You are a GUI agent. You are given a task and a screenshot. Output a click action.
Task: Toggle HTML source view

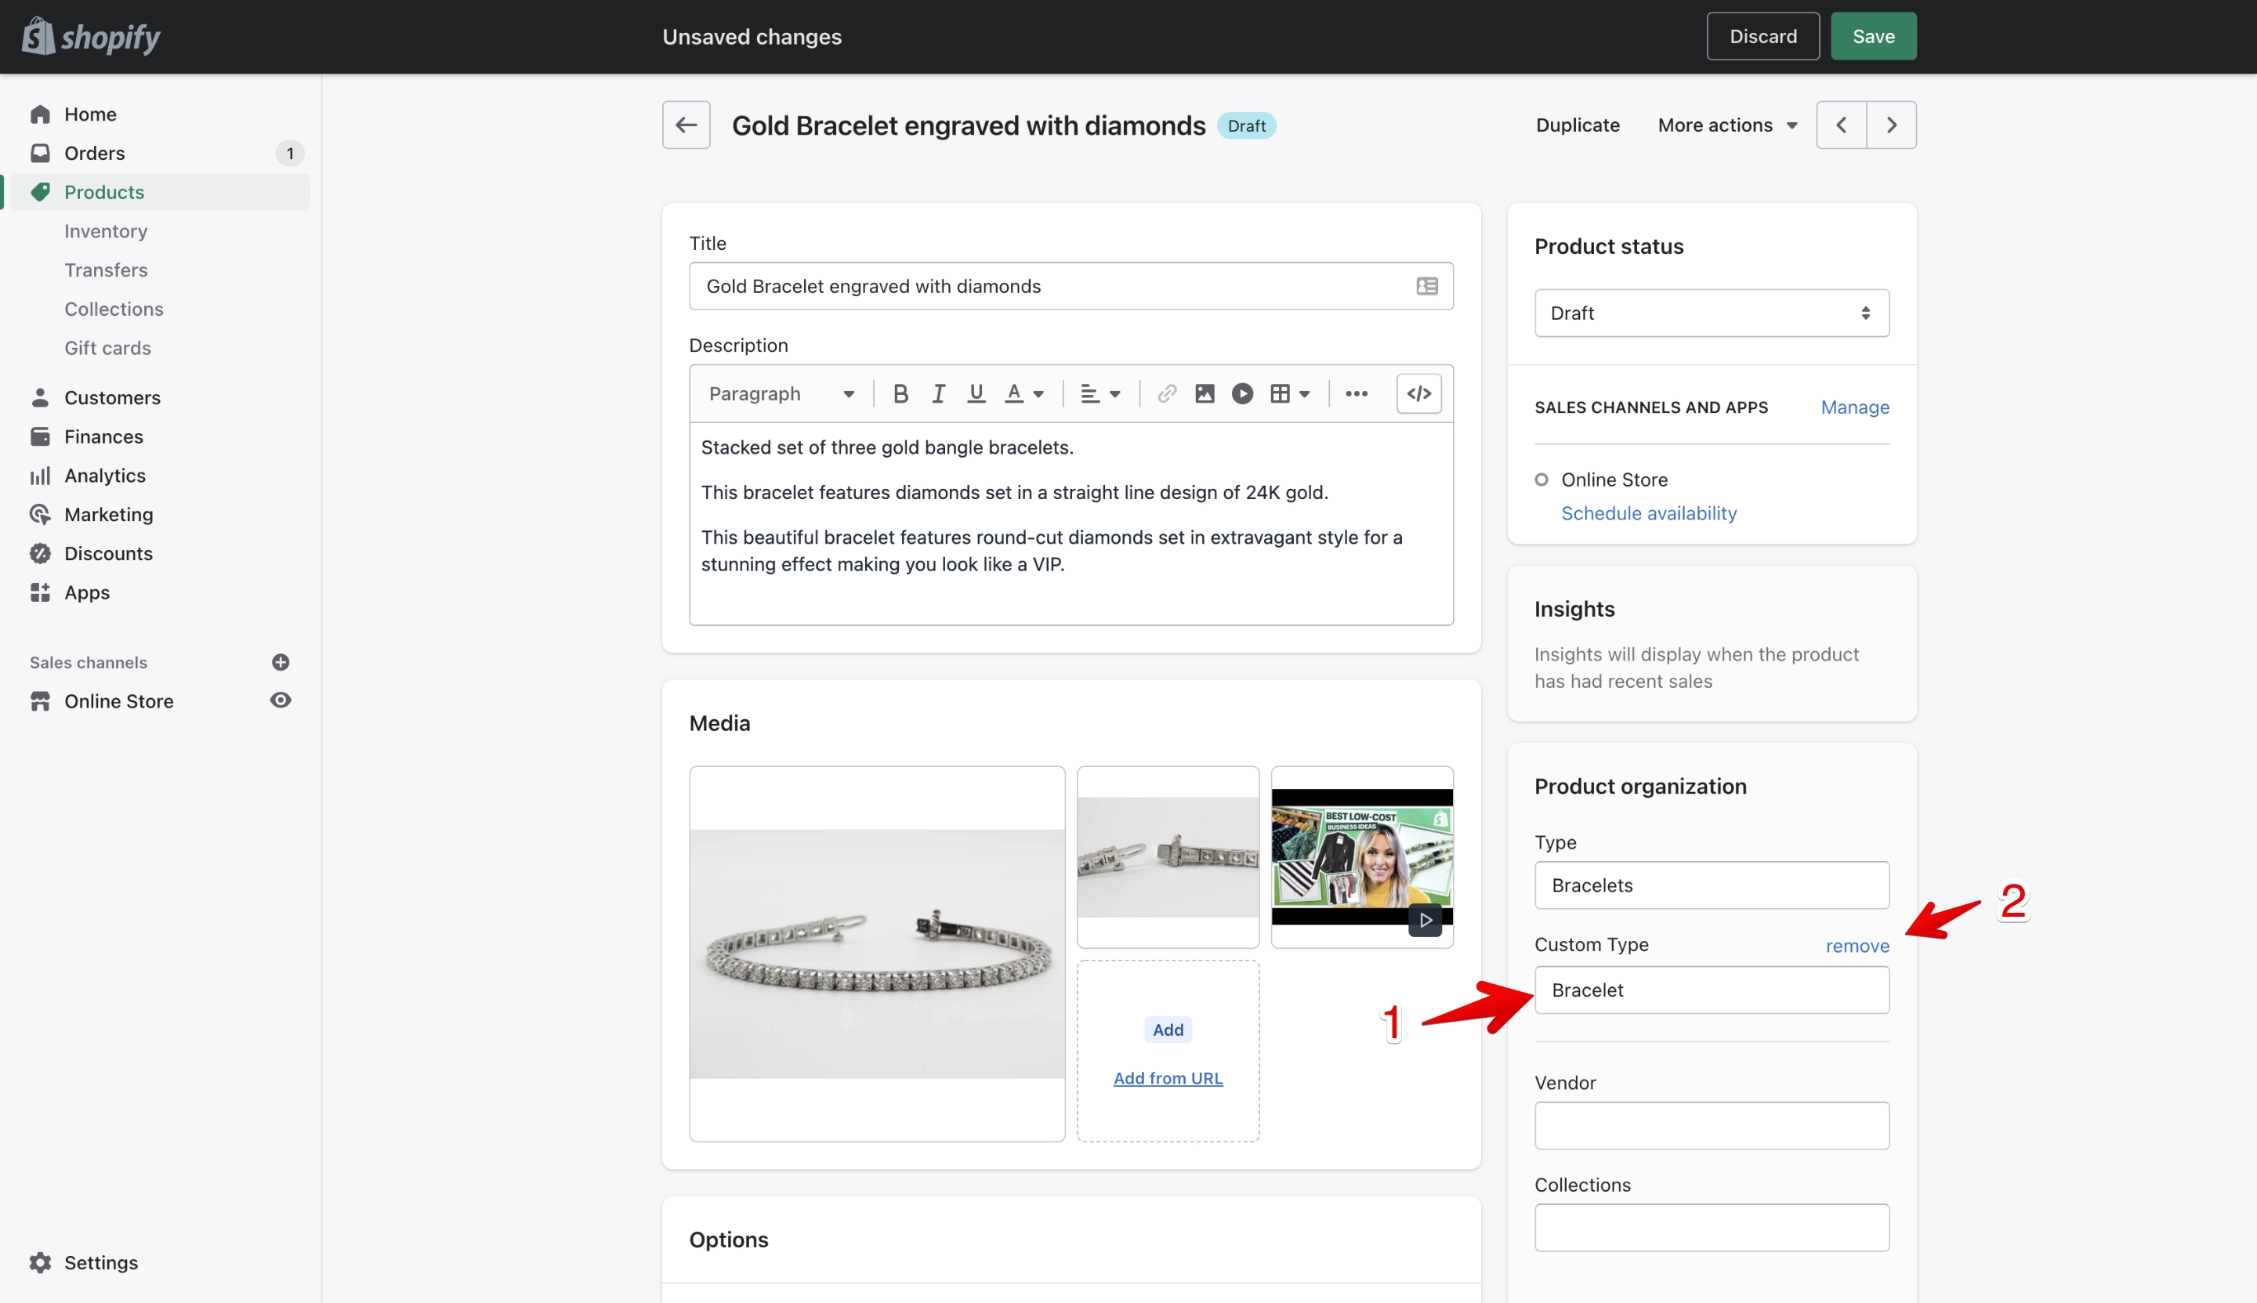point(1418,394)
